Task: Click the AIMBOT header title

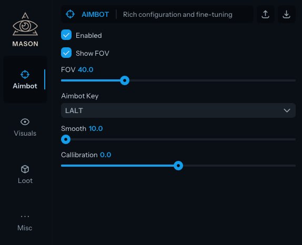Action: point(95,14)
